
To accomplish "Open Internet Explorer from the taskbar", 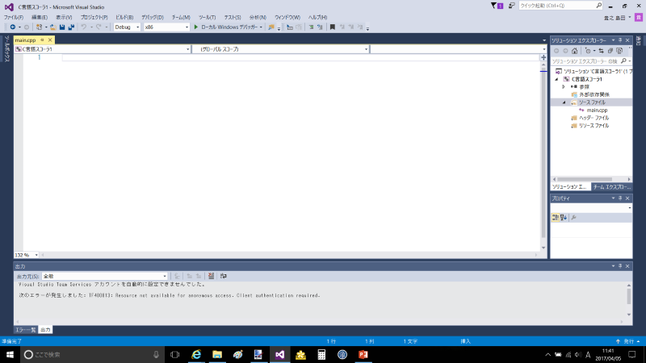I will point(196,354).
